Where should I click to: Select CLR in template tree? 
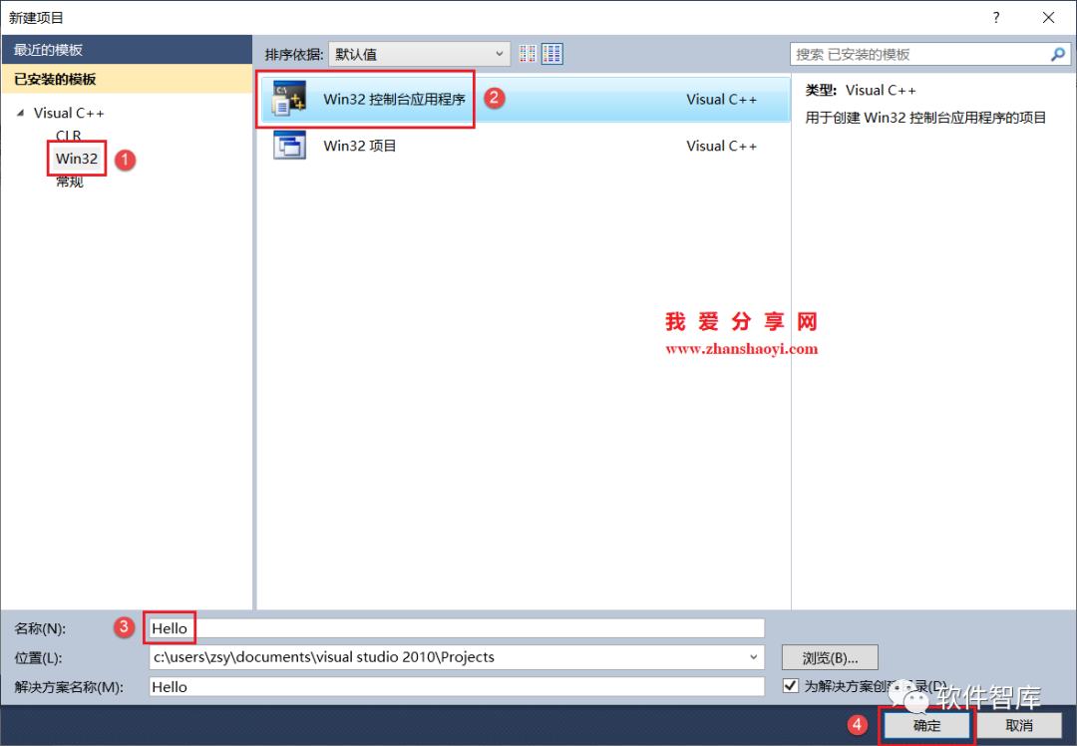click(x=69, y=135)
